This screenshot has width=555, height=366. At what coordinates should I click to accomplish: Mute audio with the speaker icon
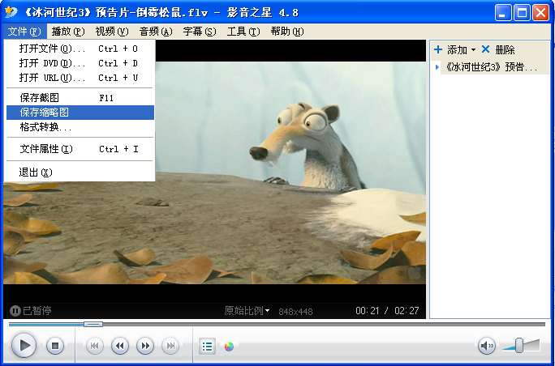[x=486, y=347]
